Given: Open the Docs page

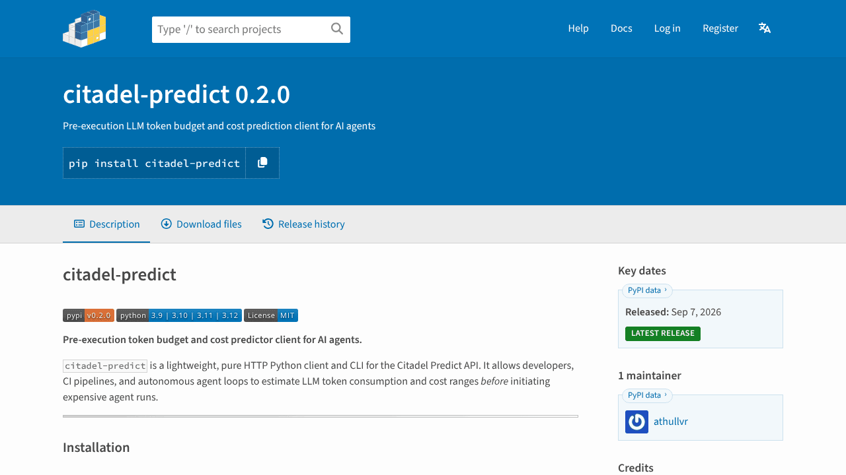Looking at the screenshot, I should click(x=621, y=28).
